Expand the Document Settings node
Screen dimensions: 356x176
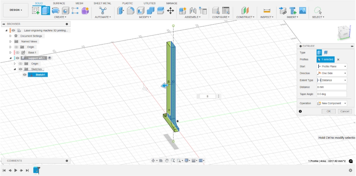11,36
